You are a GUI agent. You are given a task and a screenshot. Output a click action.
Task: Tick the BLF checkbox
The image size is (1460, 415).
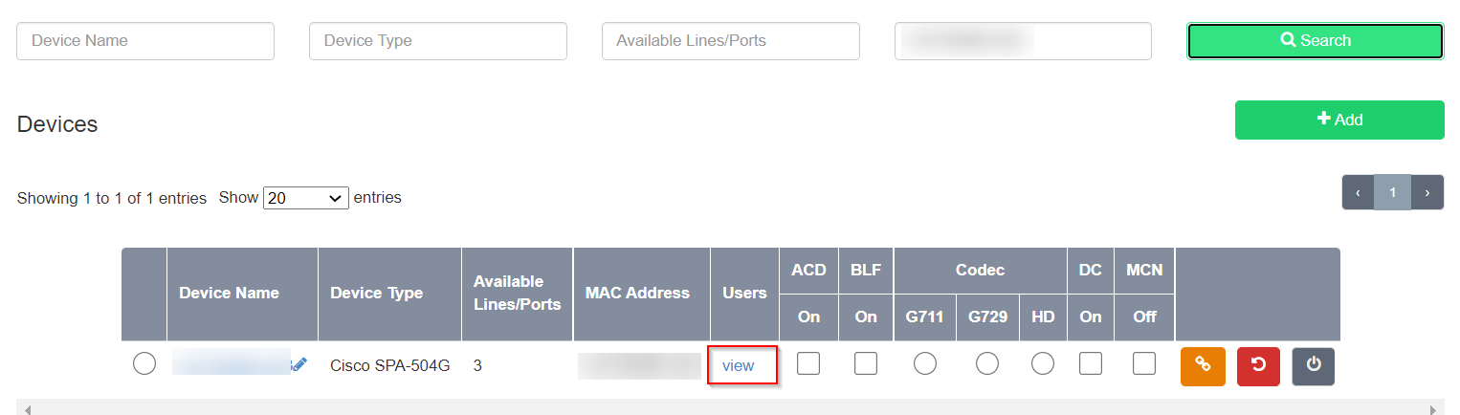(866, 363)
